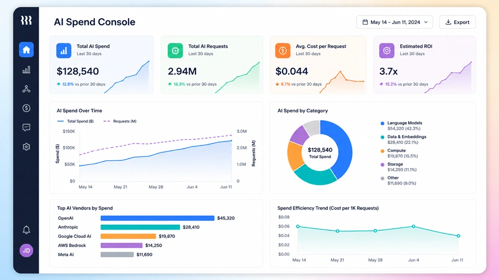Toggle Other legend item
499x280 pixels.
[x=398, y=180]
